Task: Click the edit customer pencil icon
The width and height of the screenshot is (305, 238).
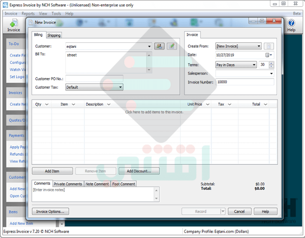Action: 172,46
